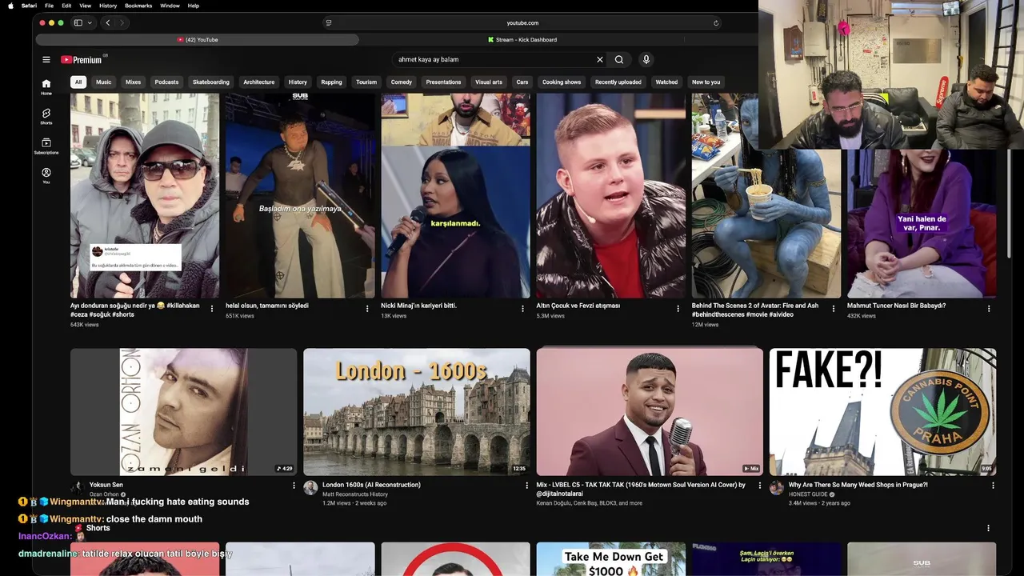Viewport: 1024px width, 576px height.
Task: Play the London - 1600s thumbnail
Action: [417, 412]
